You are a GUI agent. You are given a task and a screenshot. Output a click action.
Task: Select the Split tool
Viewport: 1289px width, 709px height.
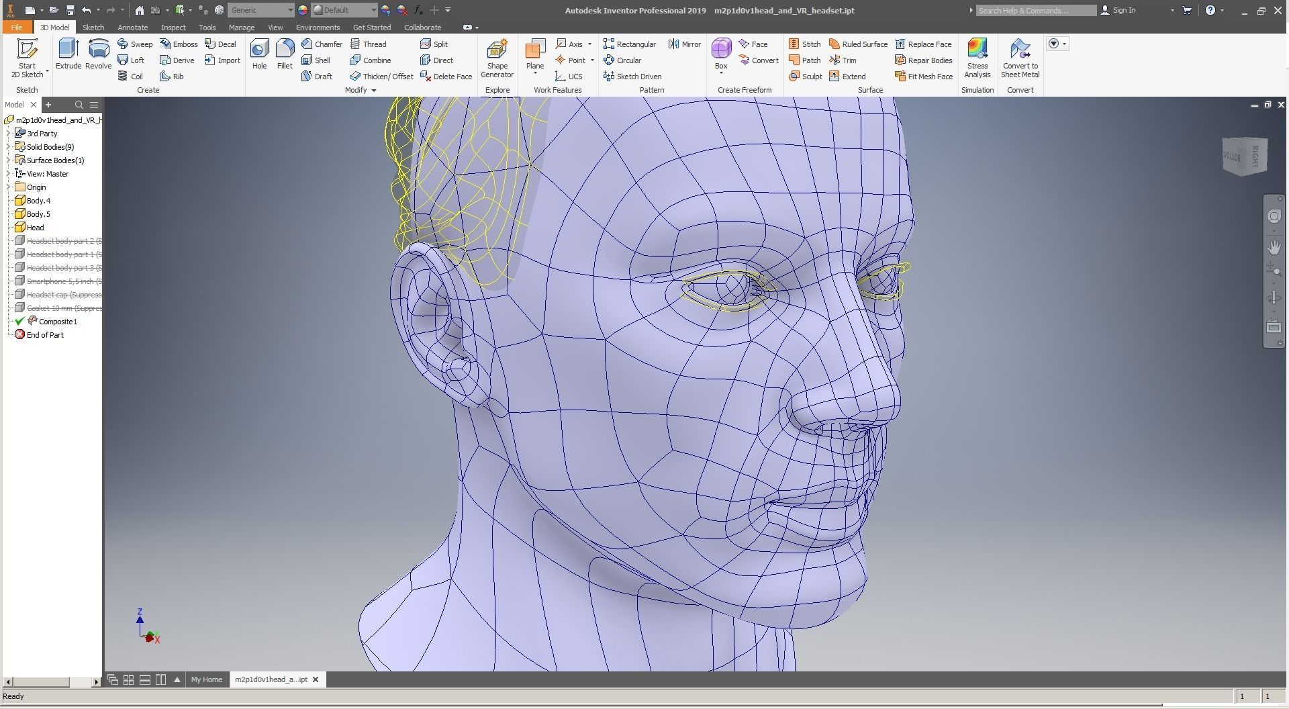pos(434,44)
